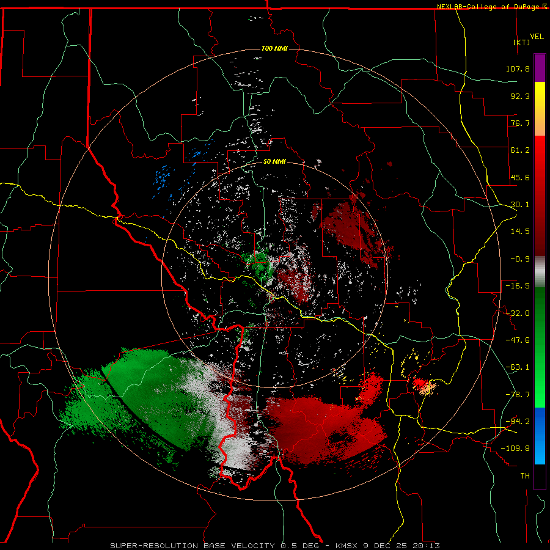Click the 50 NMI range ring label

click(274, 162)
